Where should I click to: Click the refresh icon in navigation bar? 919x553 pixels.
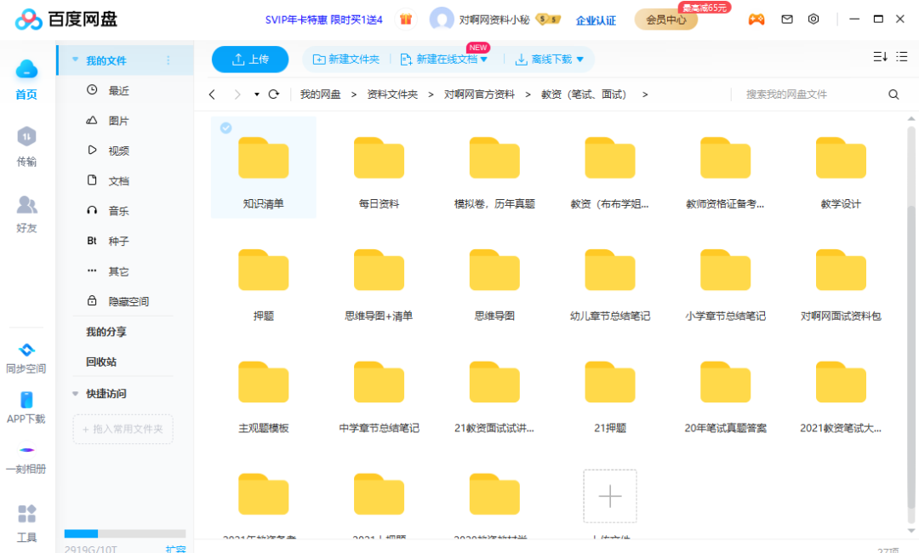(273, 94)
